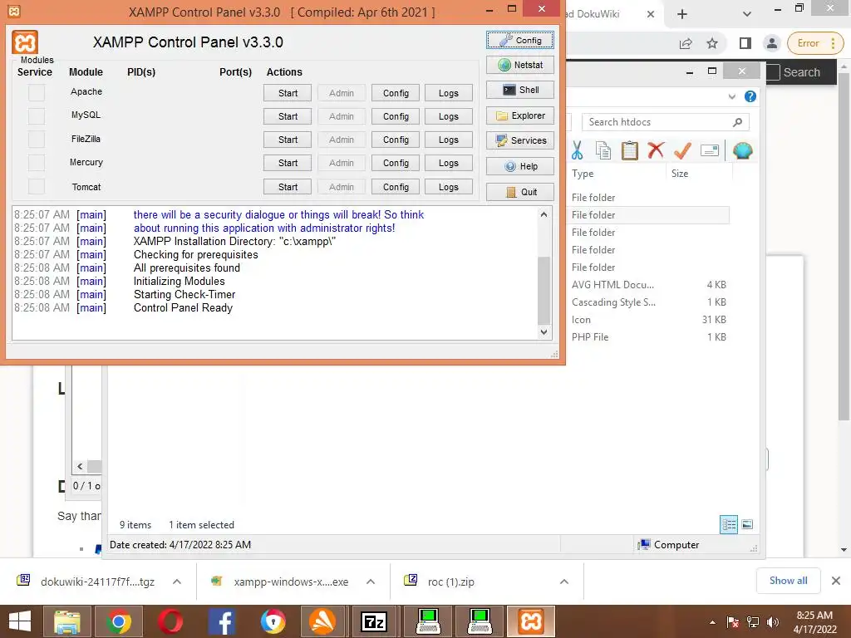Select the PHP File row in Explorer
This screenshot has width=851, height=638.
tap(648, 337)
